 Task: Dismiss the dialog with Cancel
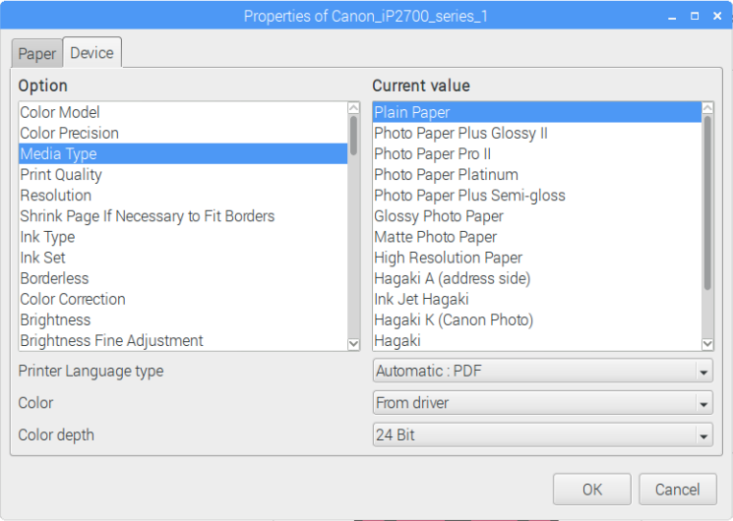point(677,490)
